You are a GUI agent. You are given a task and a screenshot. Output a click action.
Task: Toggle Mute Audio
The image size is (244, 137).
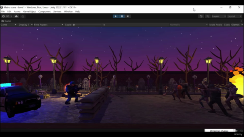tap(215, 25)
